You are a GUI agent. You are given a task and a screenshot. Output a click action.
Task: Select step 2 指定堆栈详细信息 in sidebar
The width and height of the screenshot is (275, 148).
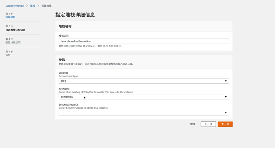[x=15, y=30]
